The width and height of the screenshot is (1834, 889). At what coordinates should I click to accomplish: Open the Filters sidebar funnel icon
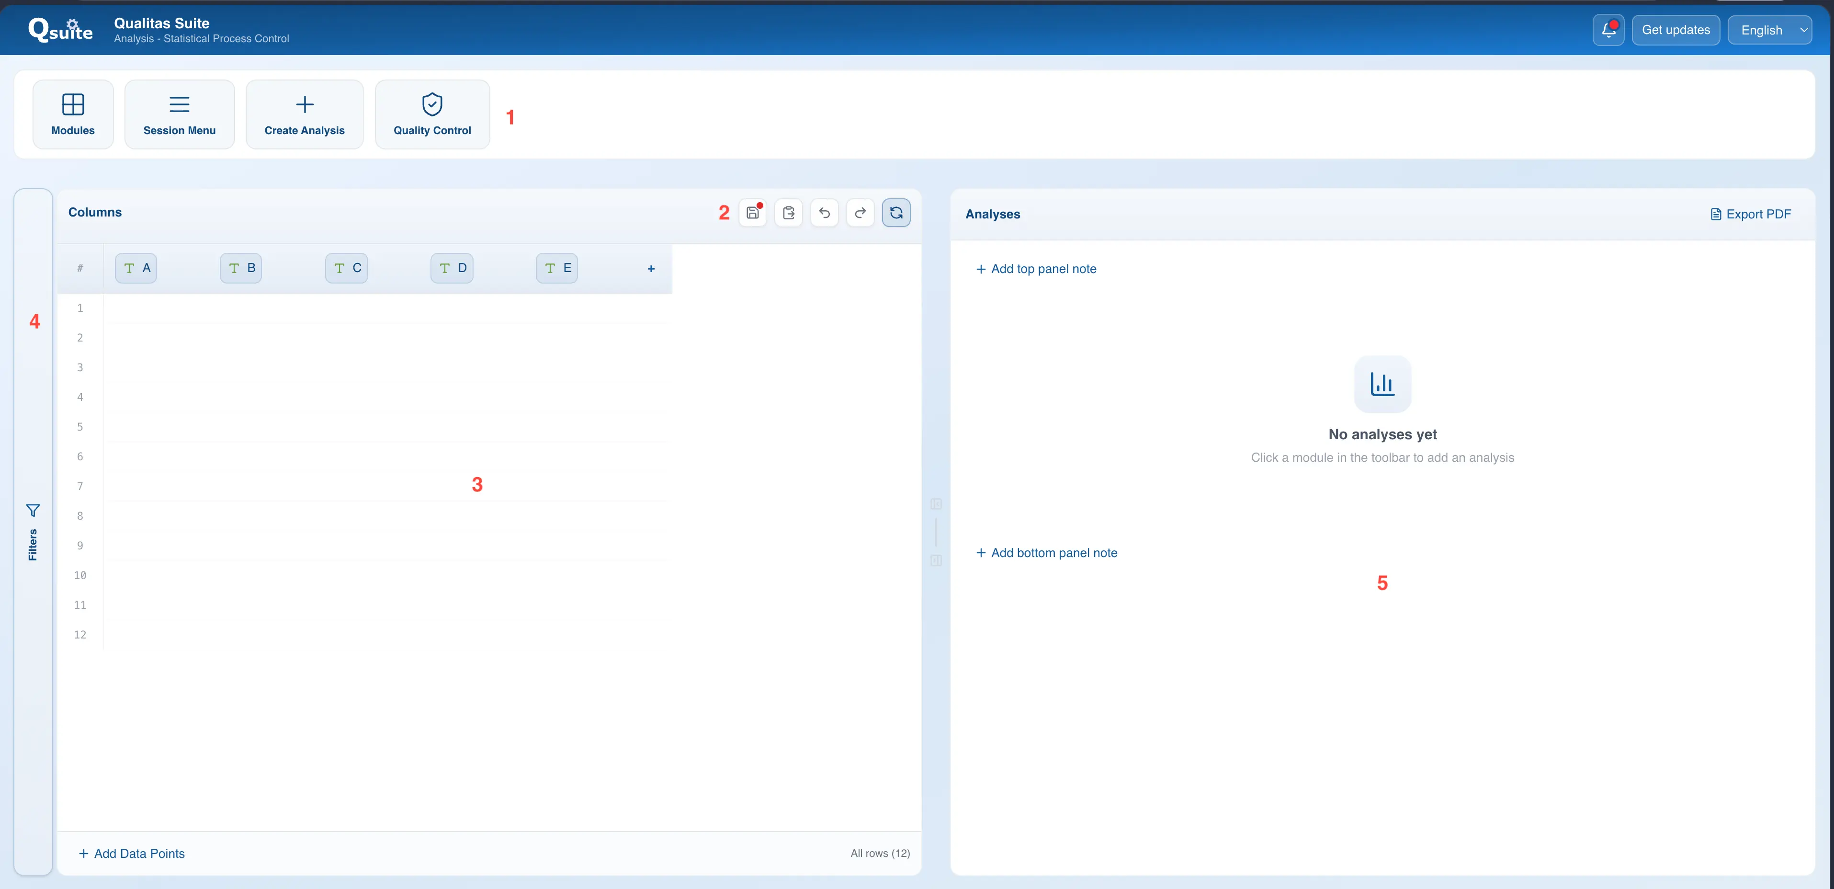[33, 510]
